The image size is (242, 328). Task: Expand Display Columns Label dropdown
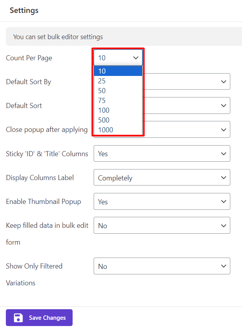(x=162, y=178)
